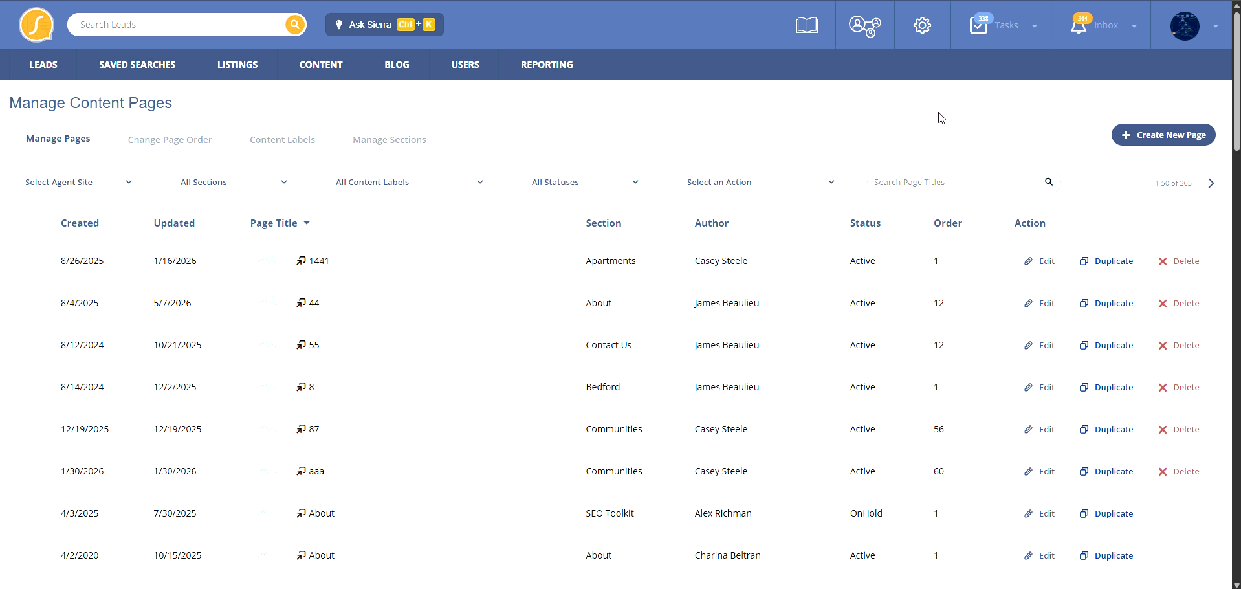The height and width of the screenshot is (589, 1241).
Task: Open the CONTENT menu
Action: point(321,65)
